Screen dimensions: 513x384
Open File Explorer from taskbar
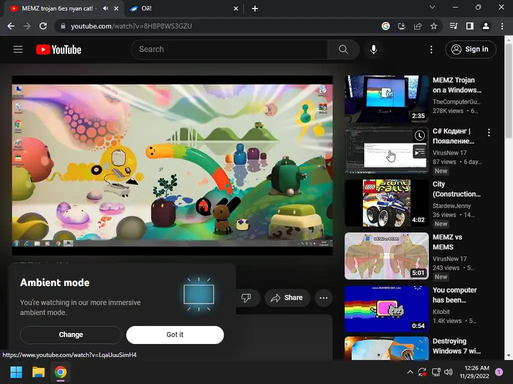pos(38,372)
